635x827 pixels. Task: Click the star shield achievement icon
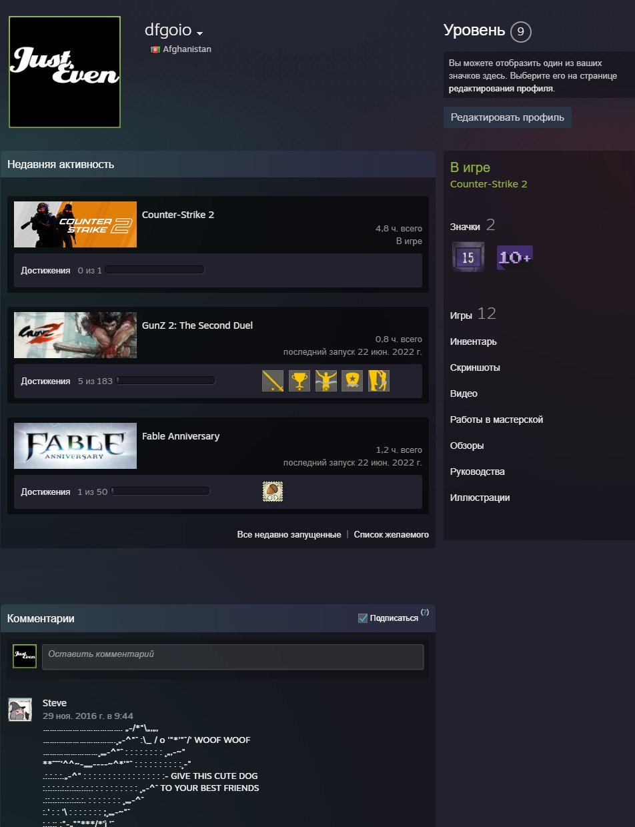point(352,381)
